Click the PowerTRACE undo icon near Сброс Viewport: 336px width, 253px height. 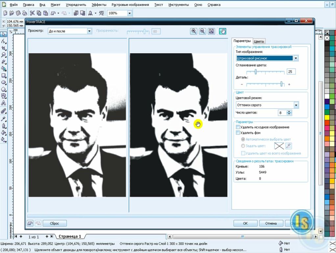[30, 223]
